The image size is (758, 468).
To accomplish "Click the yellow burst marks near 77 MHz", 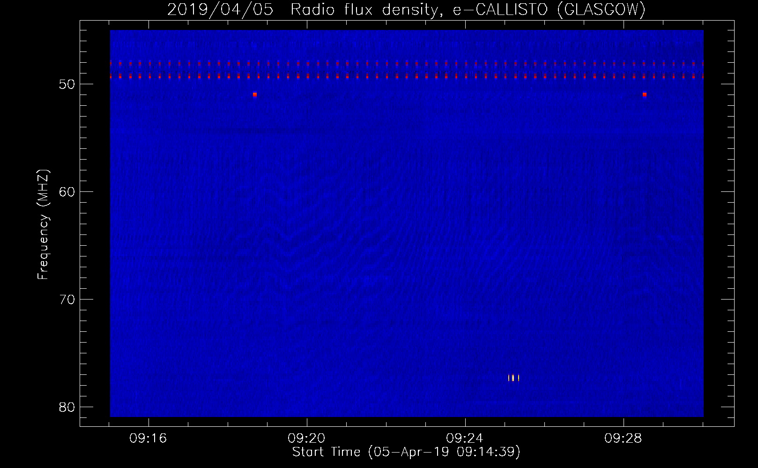I will [x=513, y=378].
